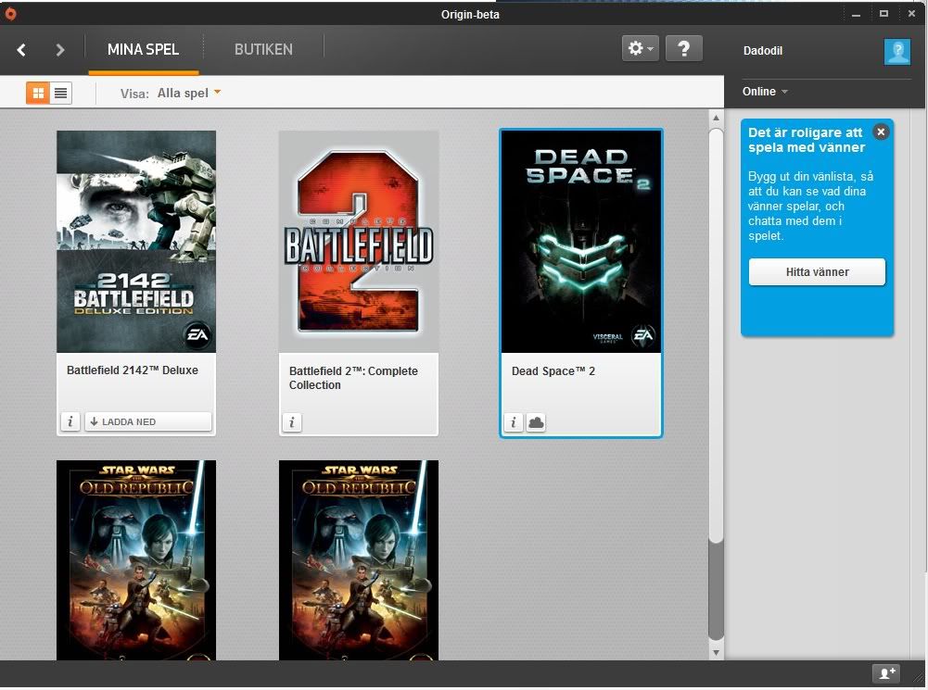The image size is (928, 690).
Task: Click the scrollbar up arrow
Action: pyautogui.click(x=716, y=118)
